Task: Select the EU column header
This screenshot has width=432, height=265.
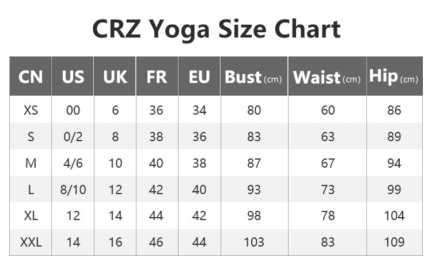Action: [199, 77]
